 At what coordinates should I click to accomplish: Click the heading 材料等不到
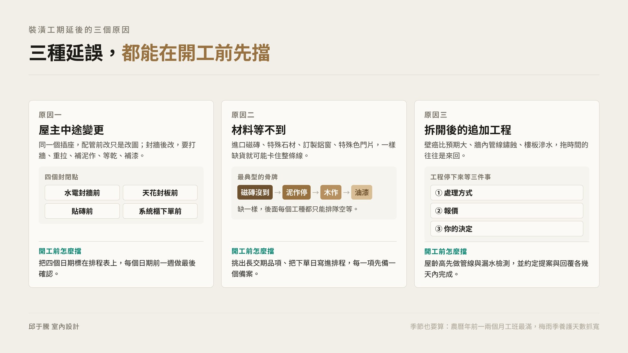(259, 130)
